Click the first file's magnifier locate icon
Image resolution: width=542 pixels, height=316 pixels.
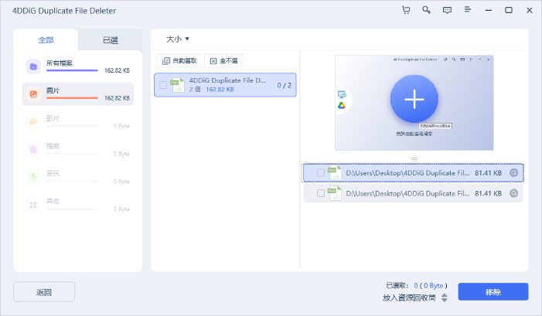pos(514,172)
